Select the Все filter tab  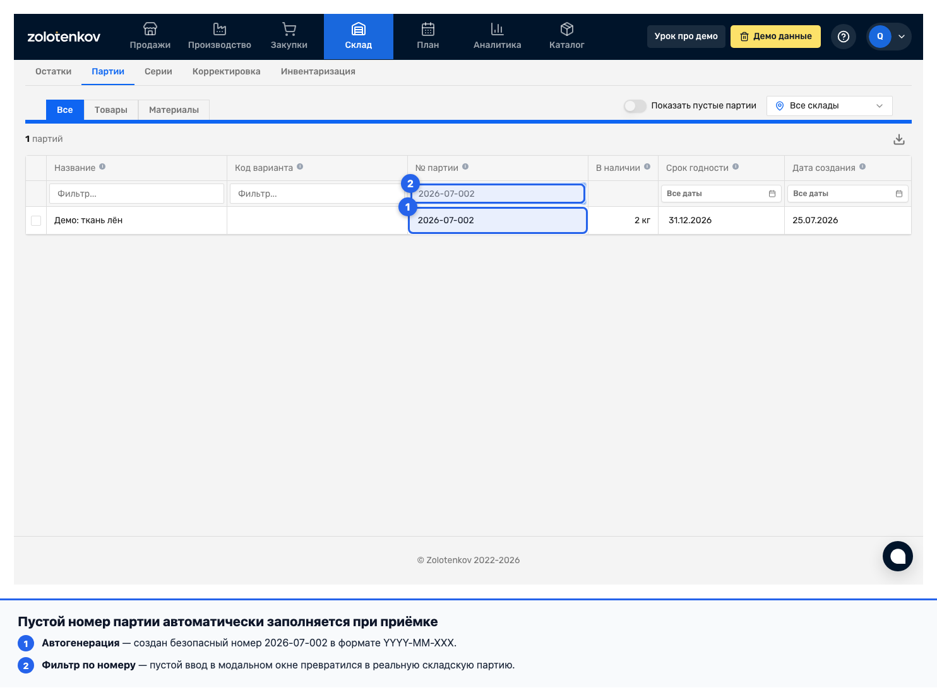(x=65, y=110)
